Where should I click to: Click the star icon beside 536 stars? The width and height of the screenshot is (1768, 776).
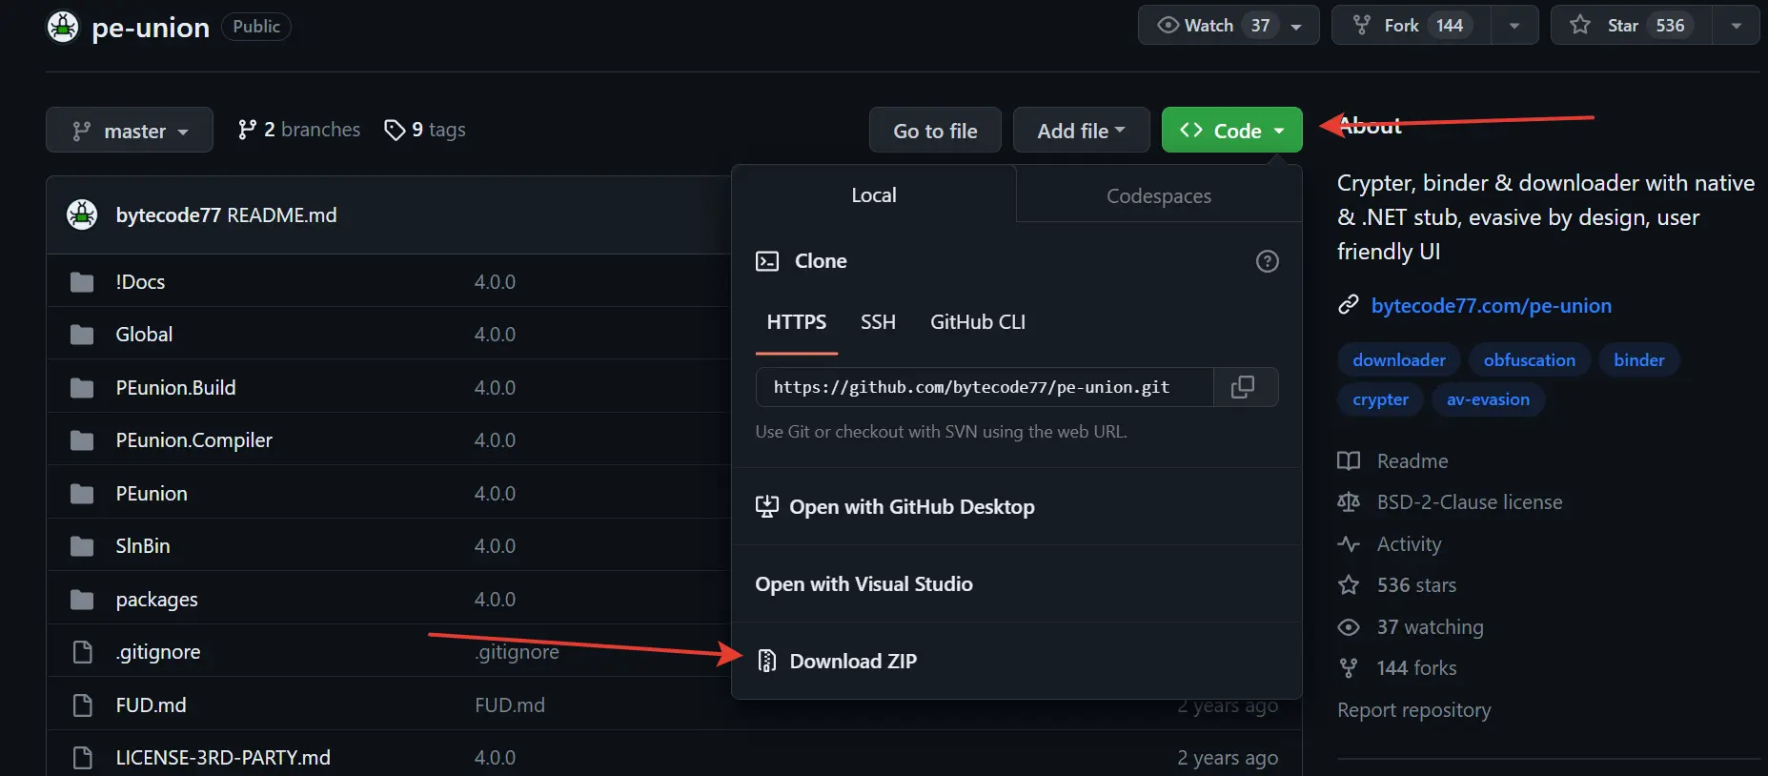point(1349,585)
